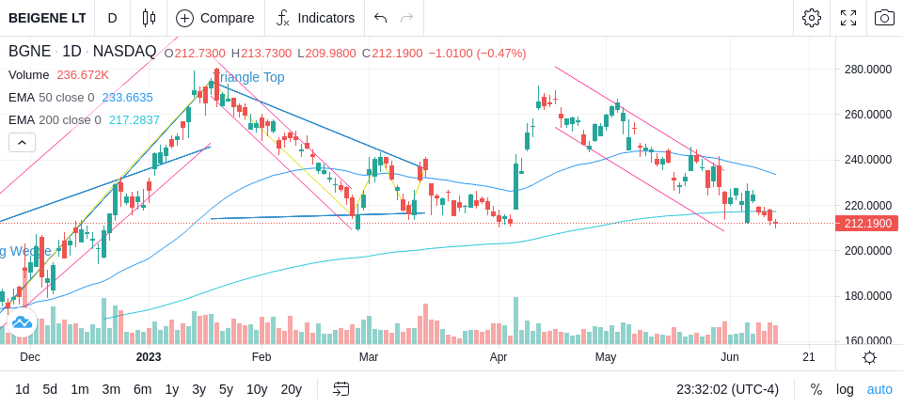Image resolution: width=903 pixels, height=407 pixels.
Task: Select the EMA 200 close legend
Action: coord(55,119)
